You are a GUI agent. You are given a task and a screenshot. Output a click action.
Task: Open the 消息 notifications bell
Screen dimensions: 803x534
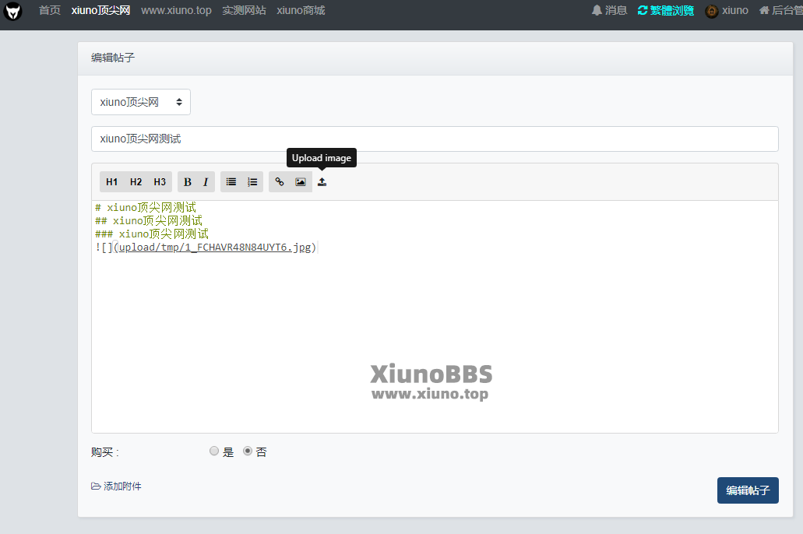(609, 10)
